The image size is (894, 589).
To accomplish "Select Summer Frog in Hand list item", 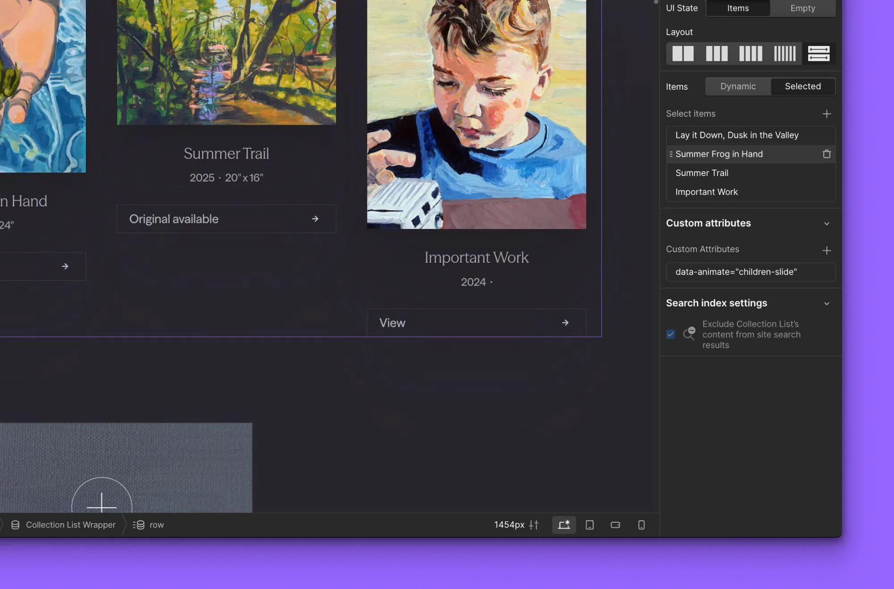I will [x=751, y=154].
